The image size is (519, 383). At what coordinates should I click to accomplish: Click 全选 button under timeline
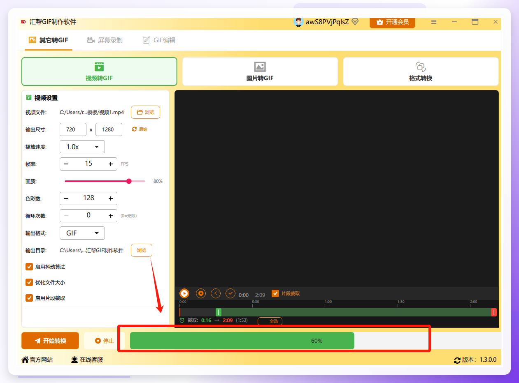[x=270, y=321]
